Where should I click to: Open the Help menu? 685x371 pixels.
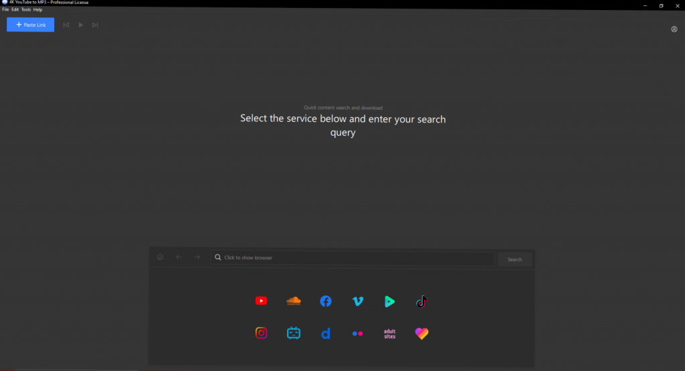[x=38, y=9]
